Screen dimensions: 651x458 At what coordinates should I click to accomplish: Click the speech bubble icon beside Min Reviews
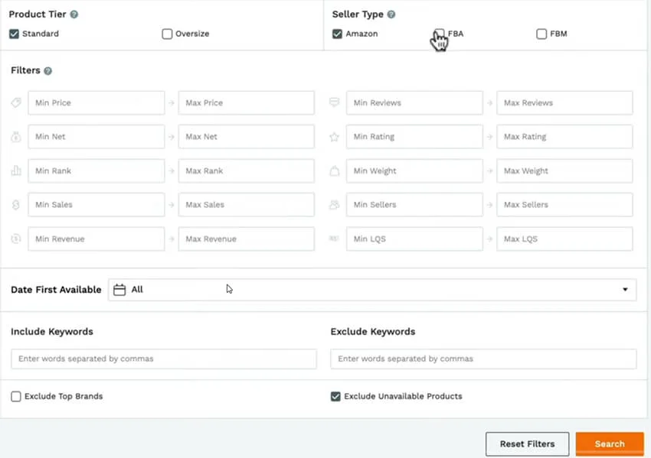coord(334,102)
